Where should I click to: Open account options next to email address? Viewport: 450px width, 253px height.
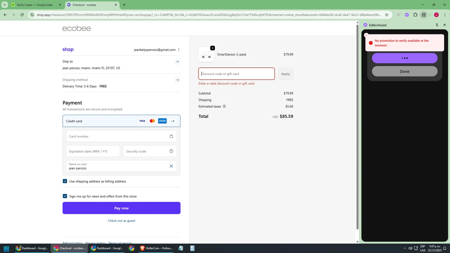179,50
